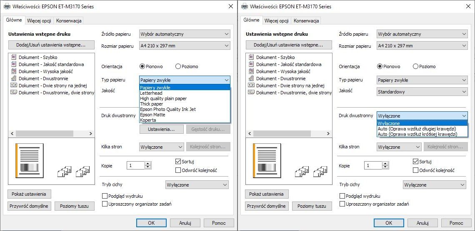Select Dokument - Dwustronnie, dwie strony icon, left window

coord(14,92)
